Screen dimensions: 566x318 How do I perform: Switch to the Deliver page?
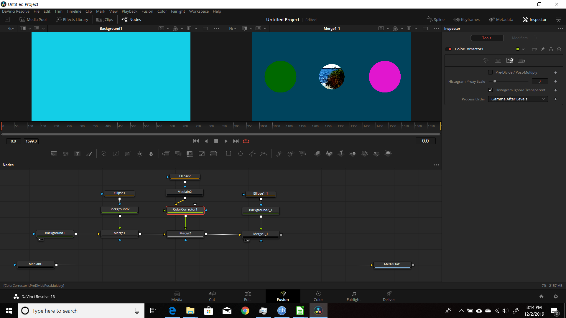pos(389,296)
